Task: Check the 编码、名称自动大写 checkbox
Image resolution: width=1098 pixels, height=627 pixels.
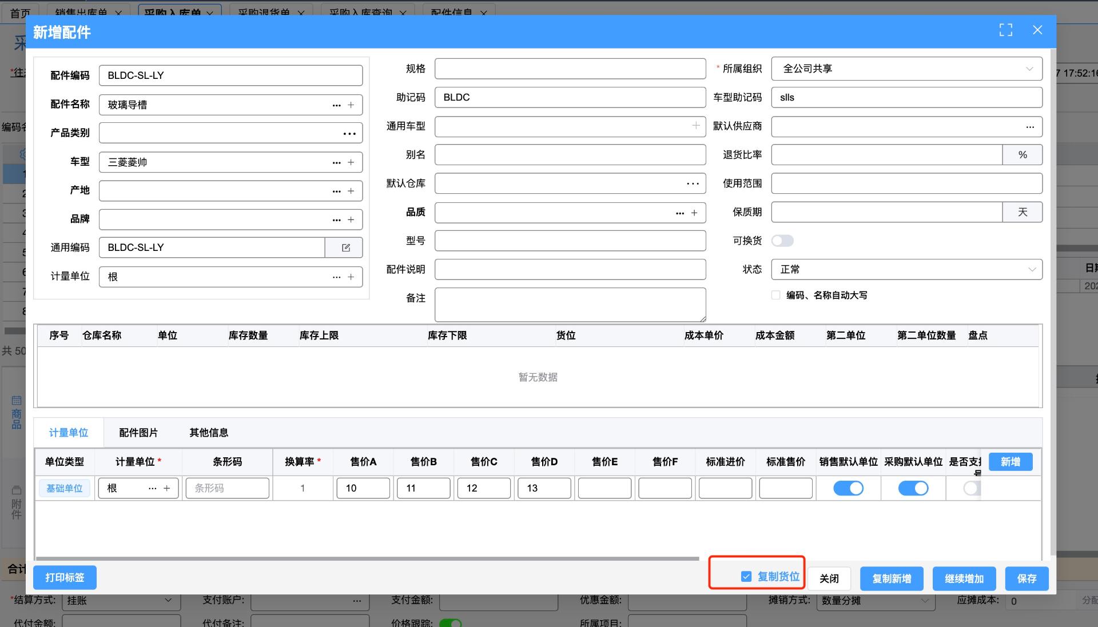Action: [x=775, y=295]
